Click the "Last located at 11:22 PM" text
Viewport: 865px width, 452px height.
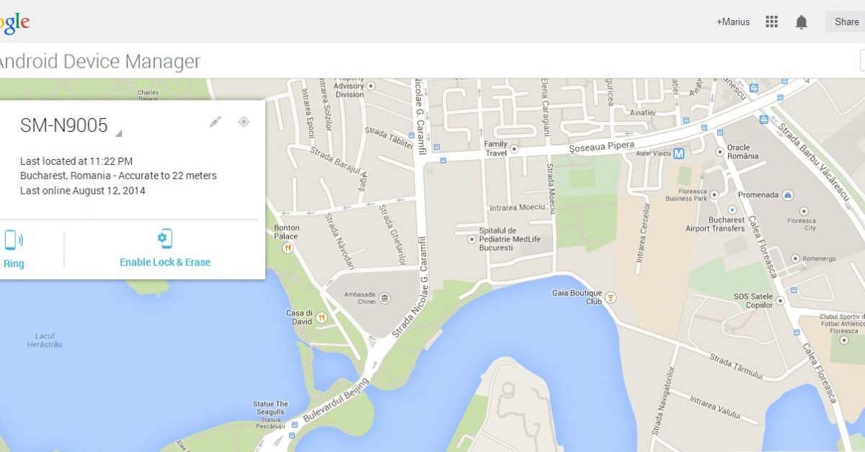(76, 161)
